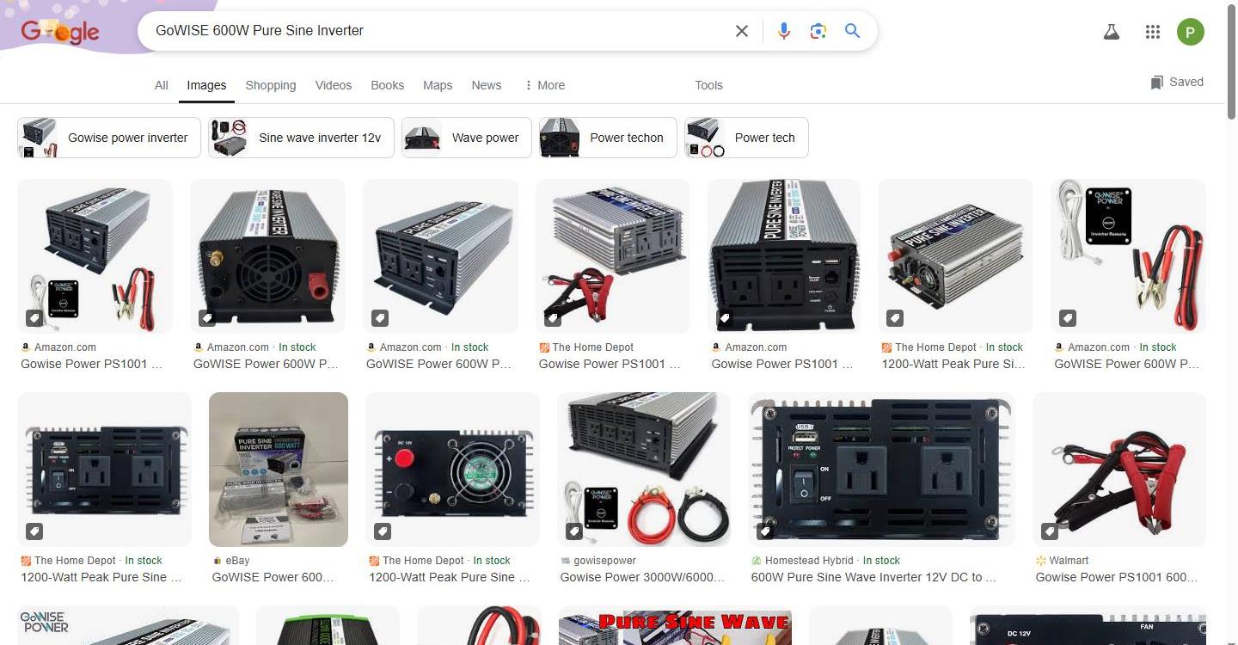Start voice search with the microphone icon
Viewport: 1238px width, 645px height.
(x=783, y=31)
